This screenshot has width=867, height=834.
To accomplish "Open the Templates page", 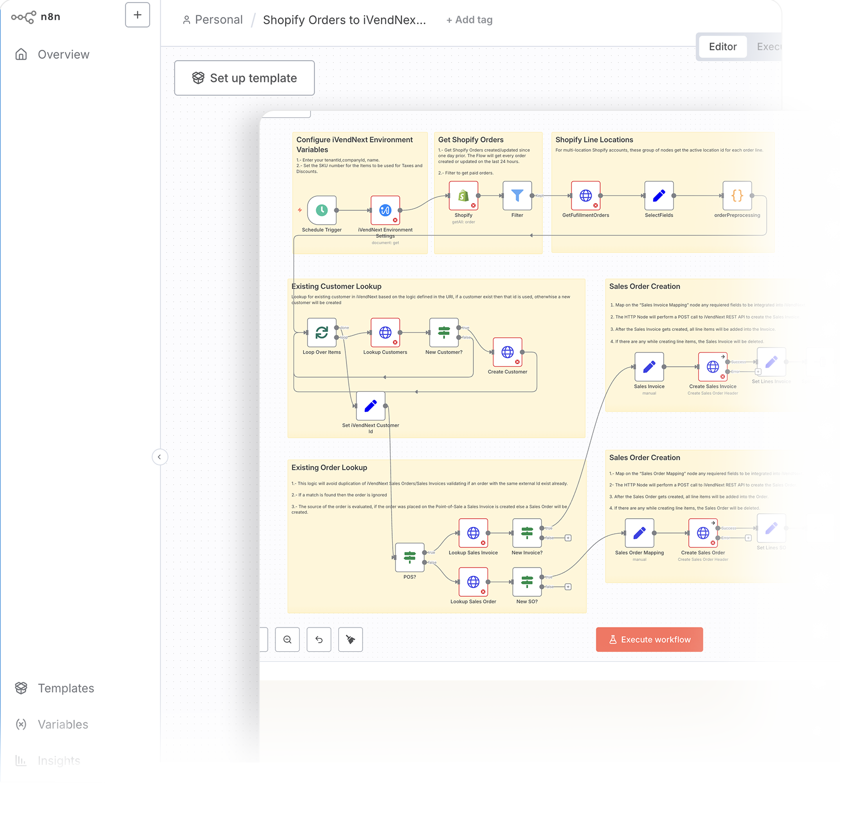I will tap(54, 688).
